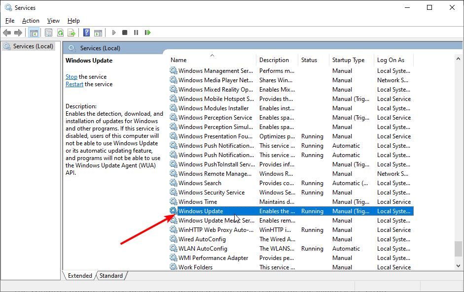
Task: Click the gear icon beside Windows Remote Management
Action: (x=173, y=173)
